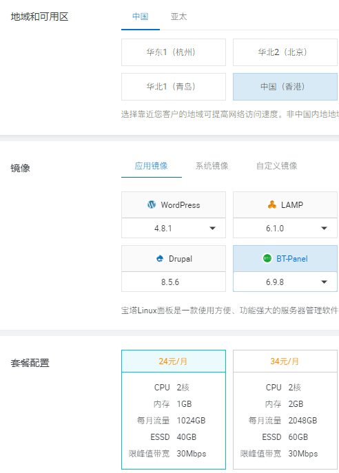
Task: Select the 34元/月 plan card
Action: coord(285,410)
